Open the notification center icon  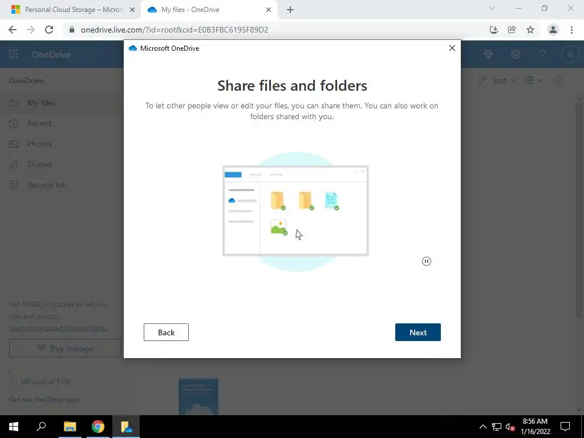565,427
